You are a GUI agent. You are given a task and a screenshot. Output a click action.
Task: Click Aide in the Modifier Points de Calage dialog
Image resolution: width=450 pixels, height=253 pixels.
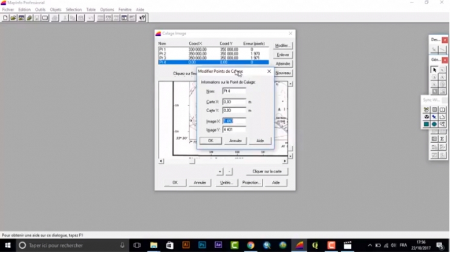pyautogui.click(x=260, y=140)
